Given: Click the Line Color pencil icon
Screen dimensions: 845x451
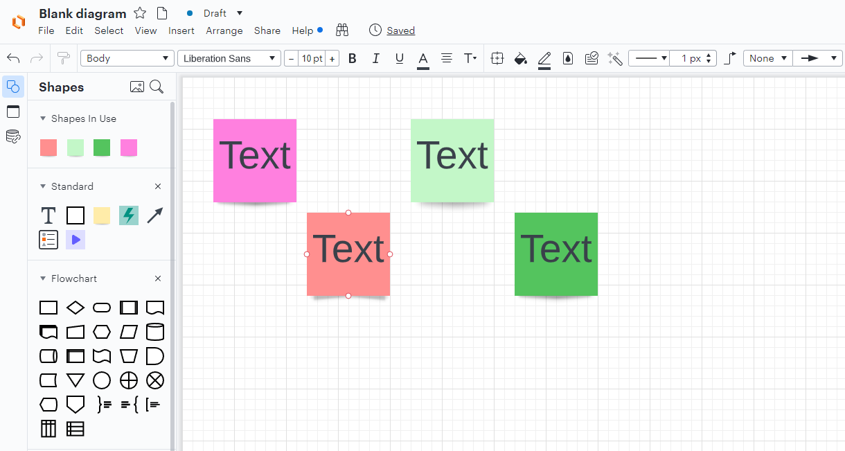Looking at the screenshot, I should pyautogui.click(x=544, y=58).
